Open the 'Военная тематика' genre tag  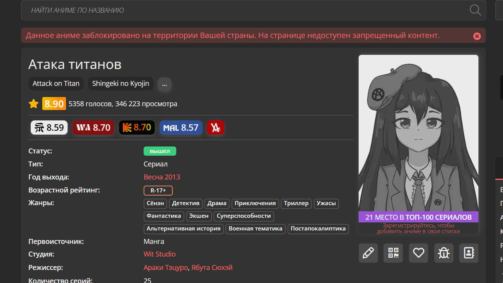click(x=256, y=229)
